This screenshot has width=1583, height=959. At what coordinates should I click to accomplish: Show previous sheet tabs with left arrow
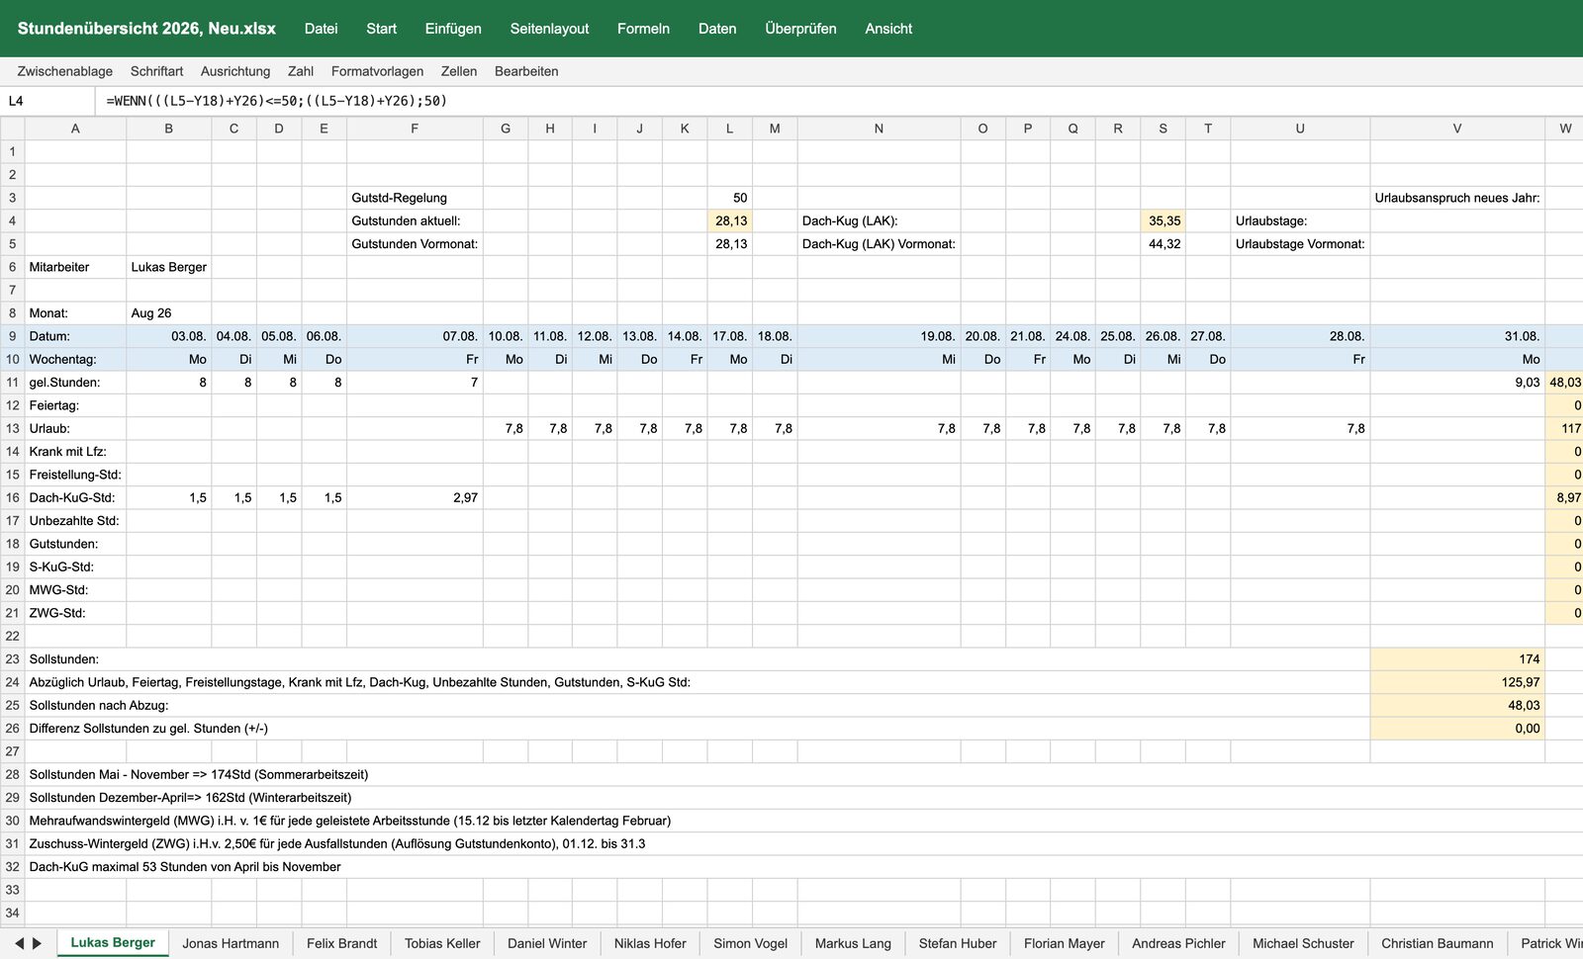pos(18,943)
